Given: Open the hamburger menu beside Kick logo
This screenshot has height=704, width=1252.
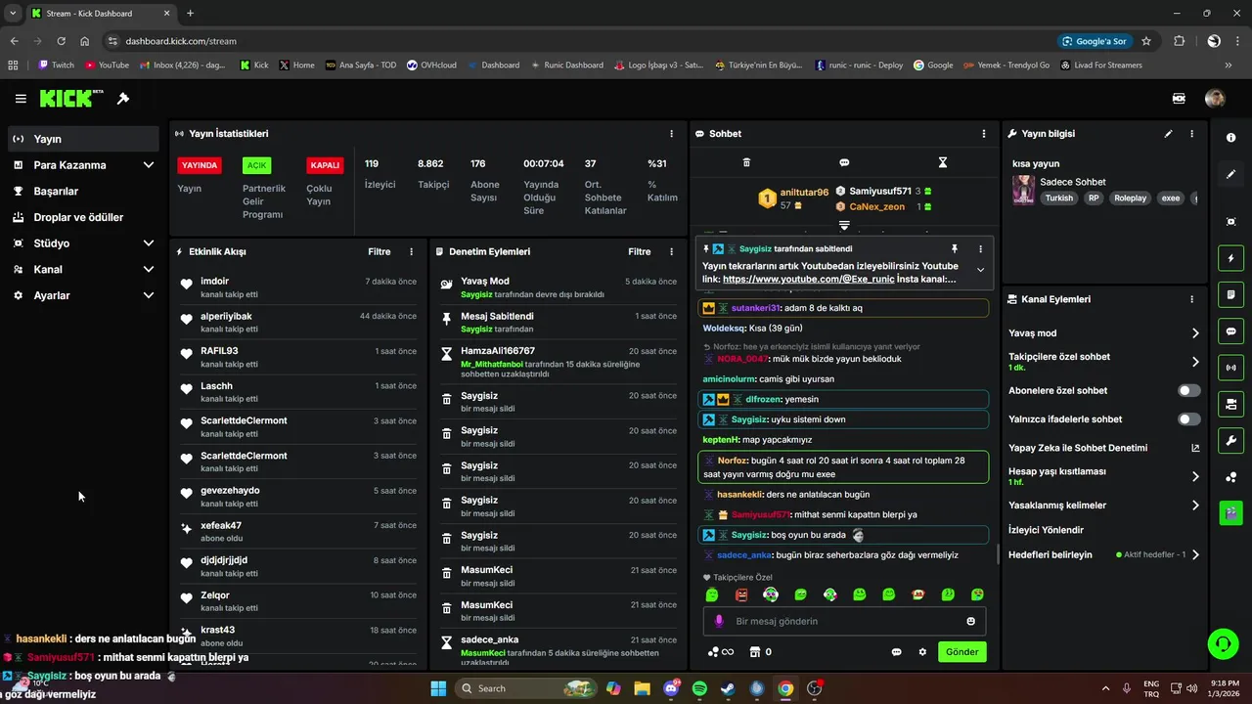Looking at the screenshot, I should click(x=21, y=99).
